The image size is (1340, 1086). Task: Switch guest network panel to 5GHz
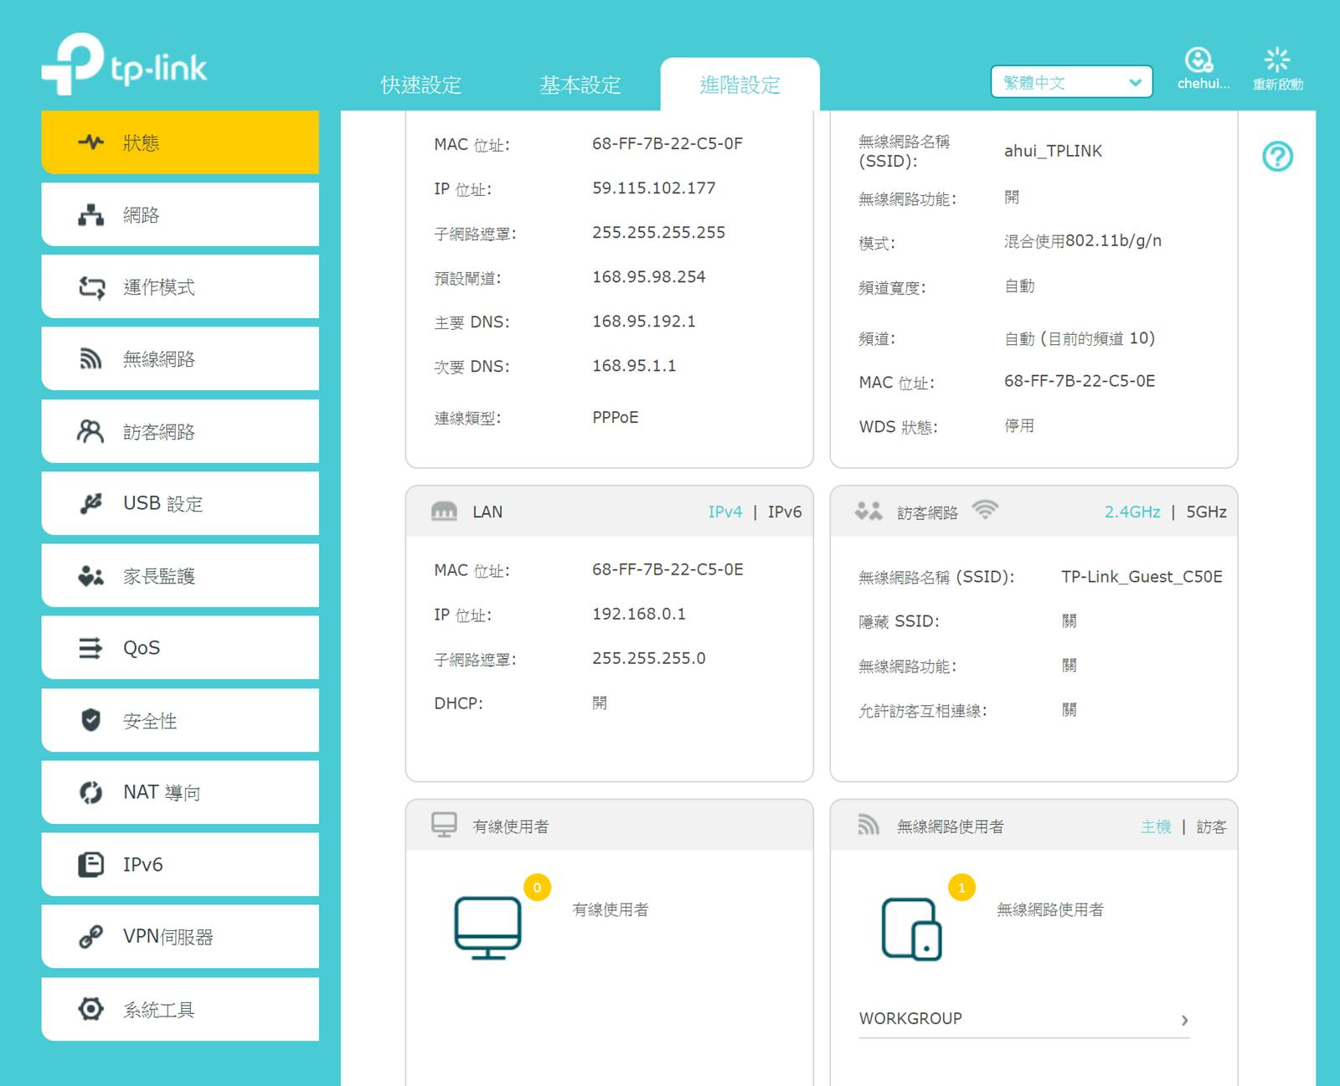tap(1206, 512)
